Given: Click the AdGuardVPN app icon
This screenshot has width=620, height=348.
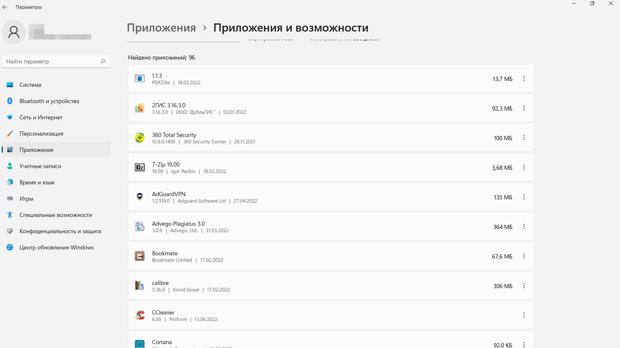Looking at the screenshot, I should tap(140, 197).
